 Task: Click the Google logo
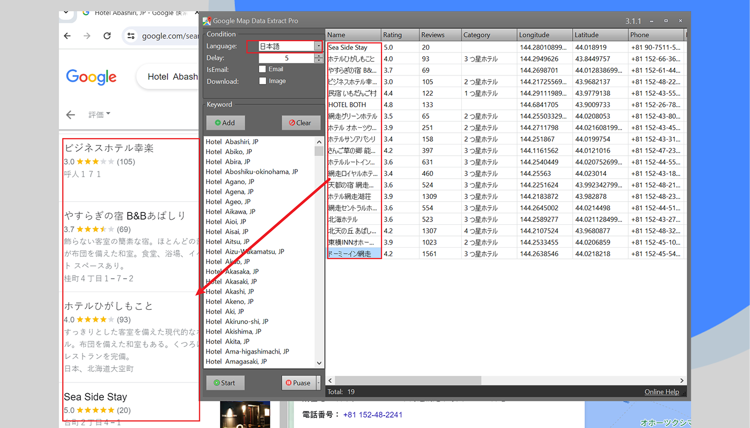tap(91, 77)
